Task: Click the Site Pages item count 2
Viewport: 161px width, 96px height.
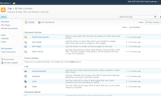Action: (127, 46)
